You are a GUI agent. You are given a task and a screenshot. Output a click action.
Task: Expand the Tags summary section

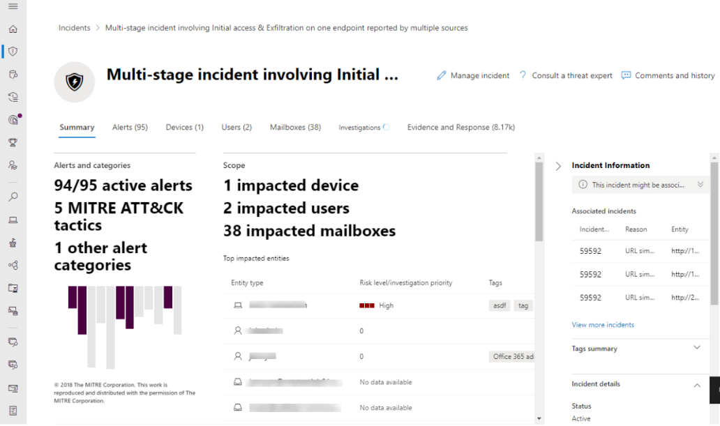[696, 347]
